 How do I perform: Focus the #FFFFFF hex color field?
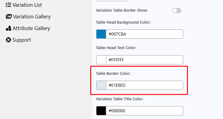pyautogui.click(x=145, y=60)
